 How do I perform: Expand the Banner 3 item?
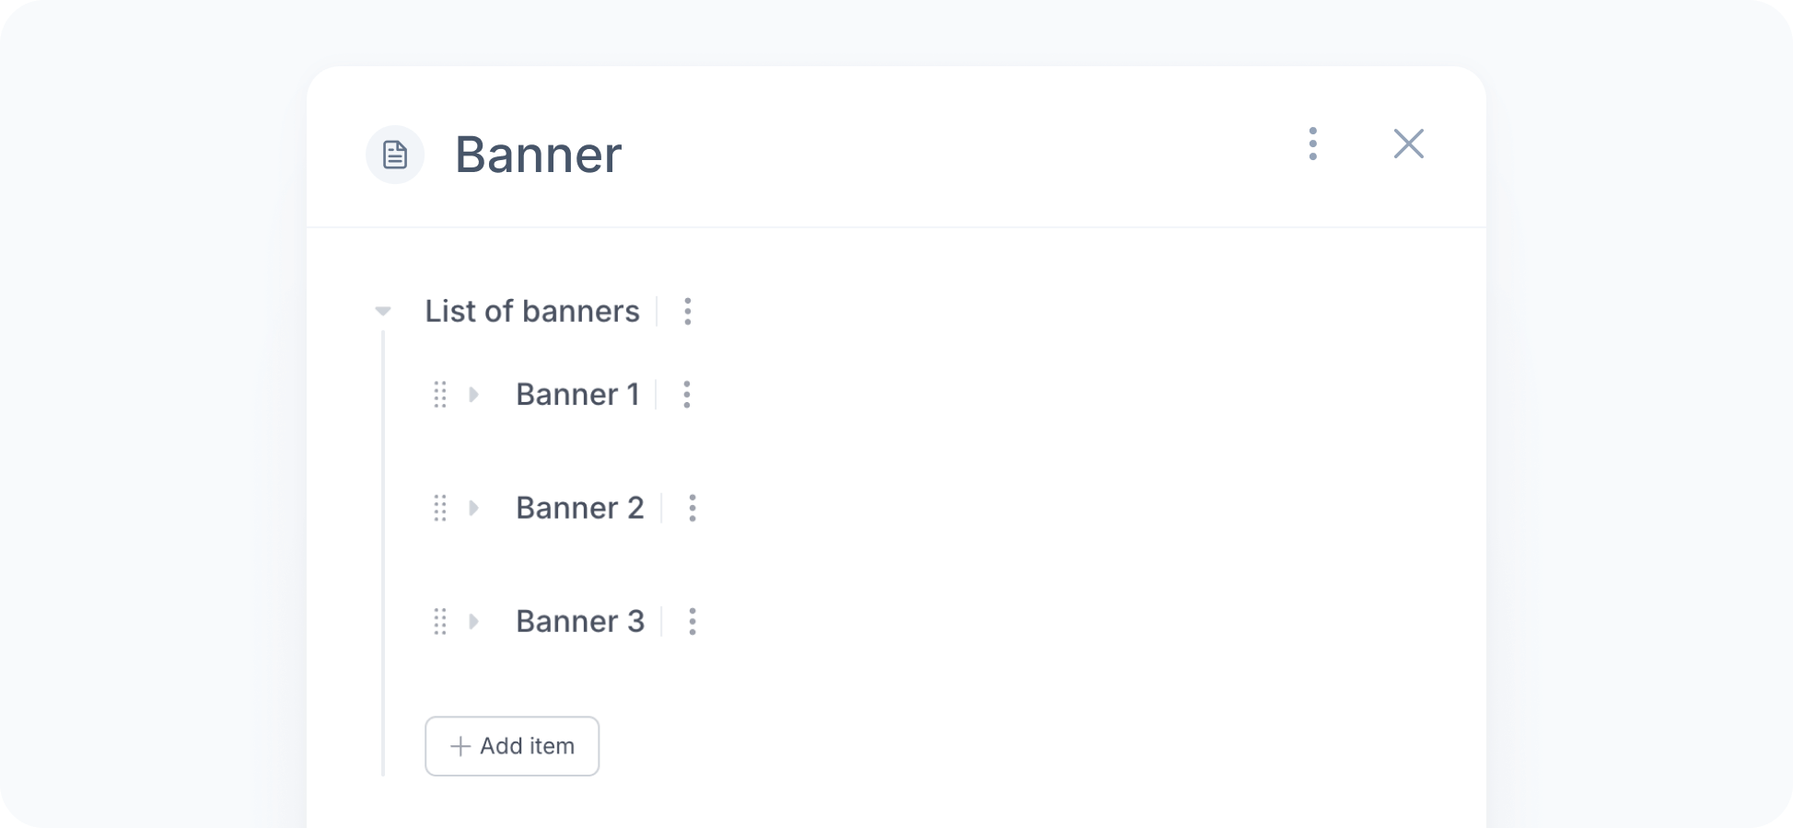tap(474, 622)
